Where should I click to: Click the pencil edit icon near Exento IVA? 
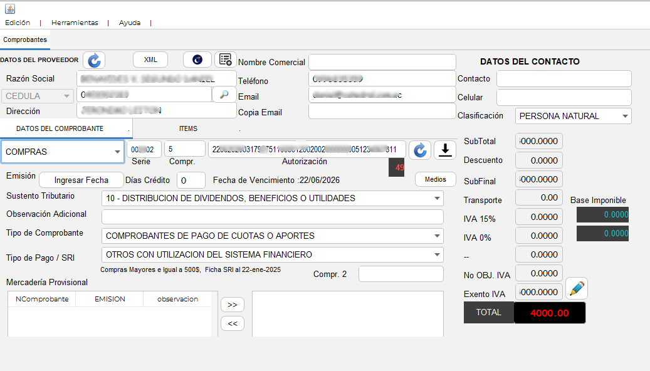point(577,288)
